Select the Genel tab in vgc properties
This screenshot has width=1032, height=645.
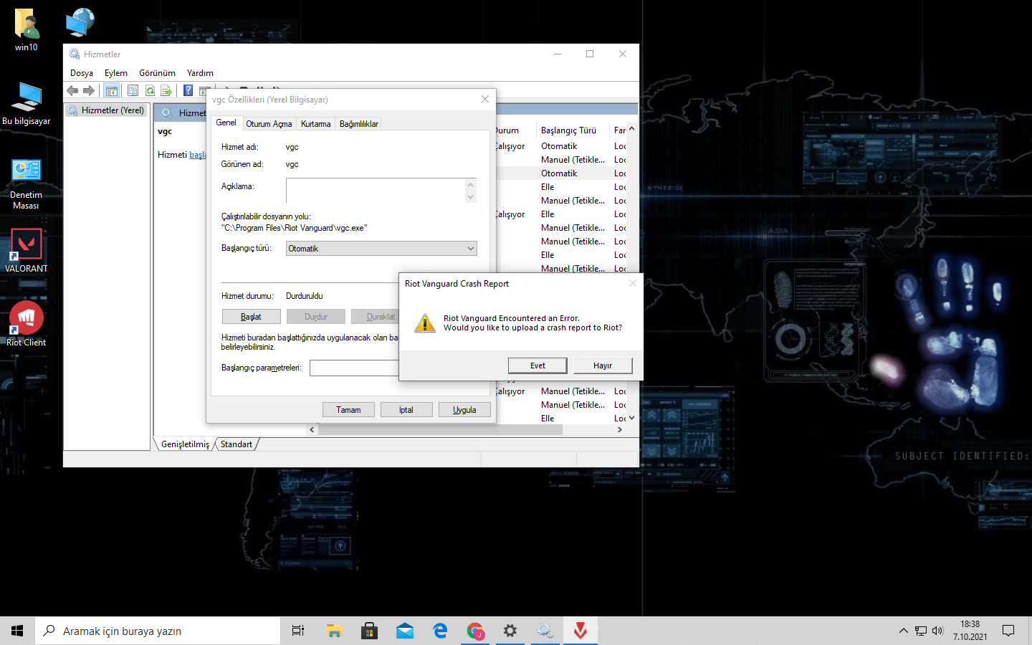tap(226, 123)
